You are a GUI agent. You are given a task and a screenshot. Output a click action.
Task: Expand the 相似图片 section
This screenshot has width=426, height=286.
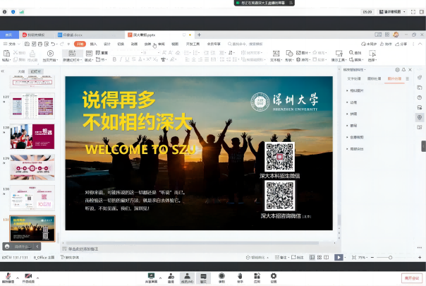point(357,91)
